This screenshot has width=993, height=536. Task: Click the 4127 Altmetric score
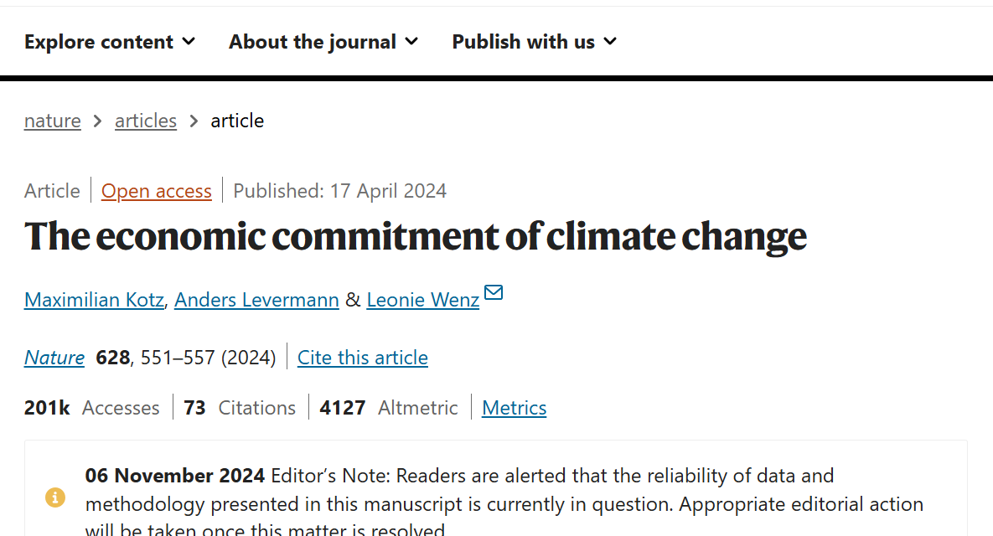[343, 408]
